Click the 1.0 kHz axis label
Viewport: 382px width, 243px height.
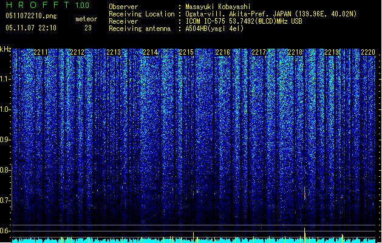pos(5,109)
